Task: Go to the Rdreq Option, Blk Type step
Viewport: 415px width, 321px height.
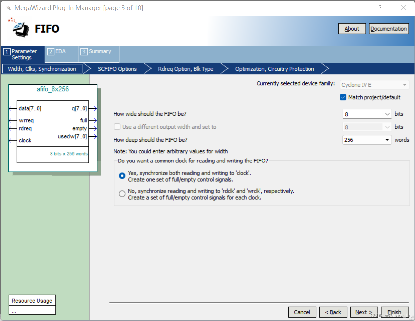Action: (185, 69)
